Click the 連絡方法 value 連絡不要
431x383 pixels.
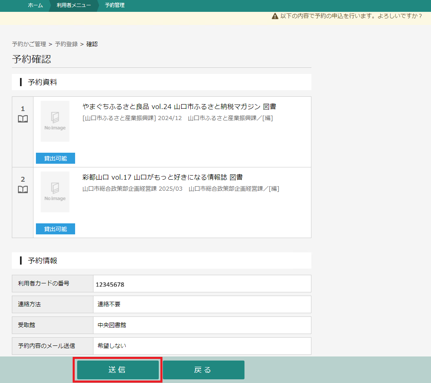[x=109, y=304]
